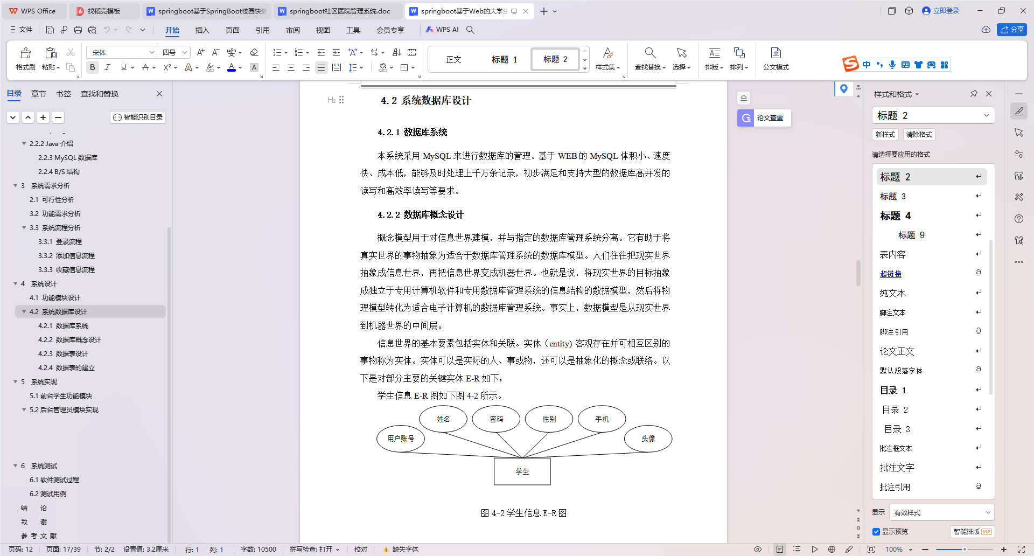Viewport: 1034px width, 556px height.
Task: Click the Clear Formatting eraser icon
Action: (254, 52)
